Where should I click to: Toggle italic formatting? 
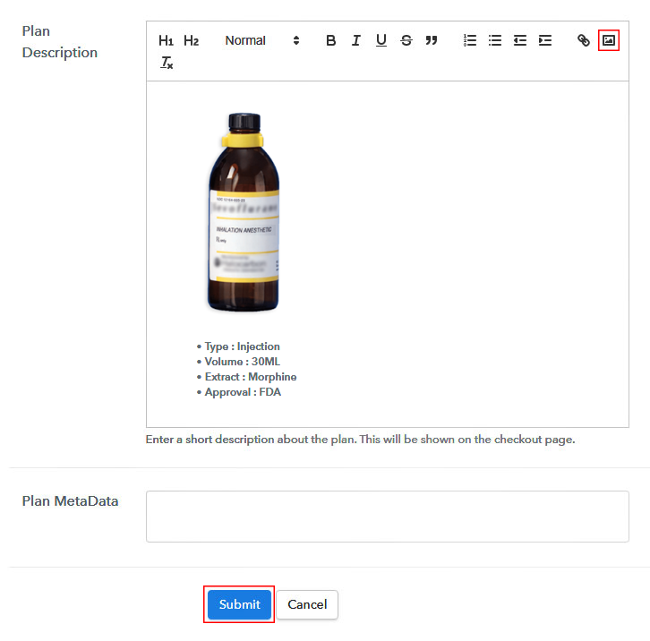click(356, 40)
